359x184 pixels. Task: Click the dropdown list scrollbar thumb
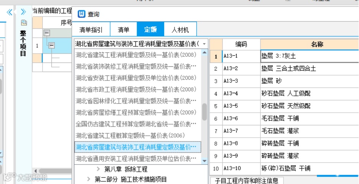pos(204,112)
